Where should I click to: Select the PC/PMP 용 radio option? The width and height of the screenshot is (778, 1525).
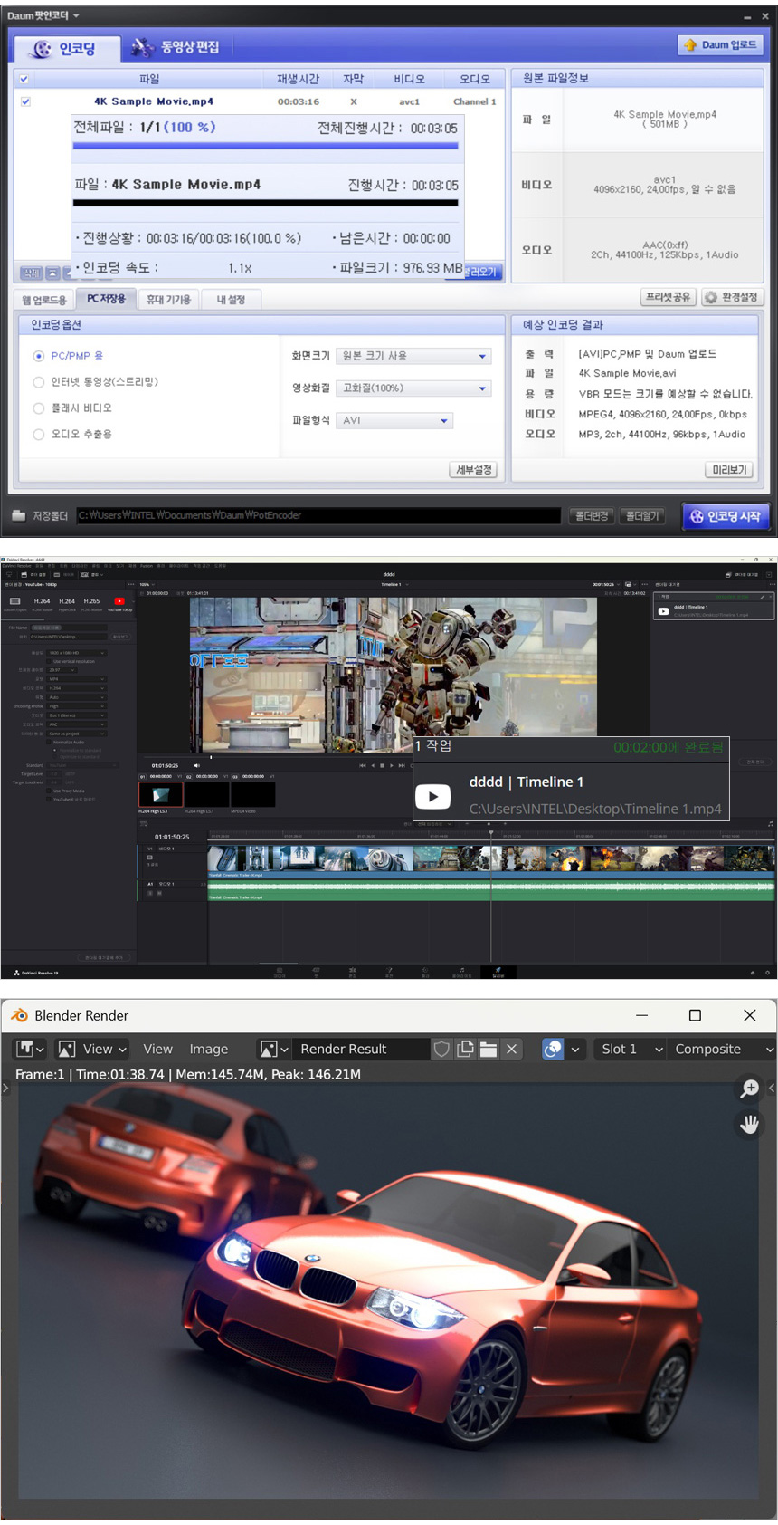39,356
